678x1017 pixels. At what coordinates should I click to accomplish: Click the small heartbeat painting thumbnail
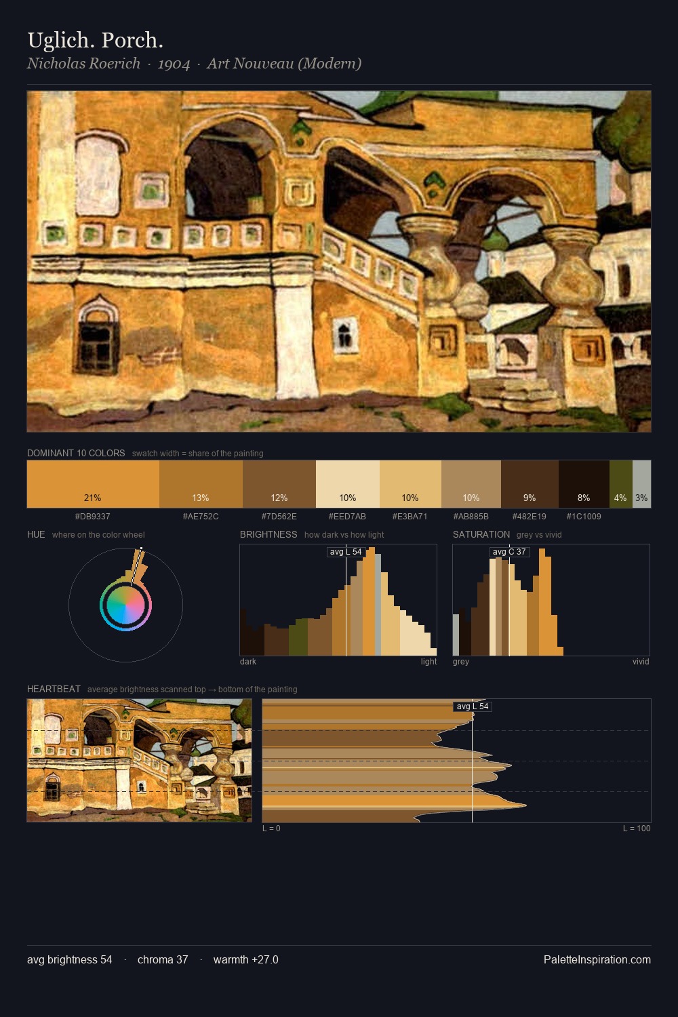(x=139, y=760)
